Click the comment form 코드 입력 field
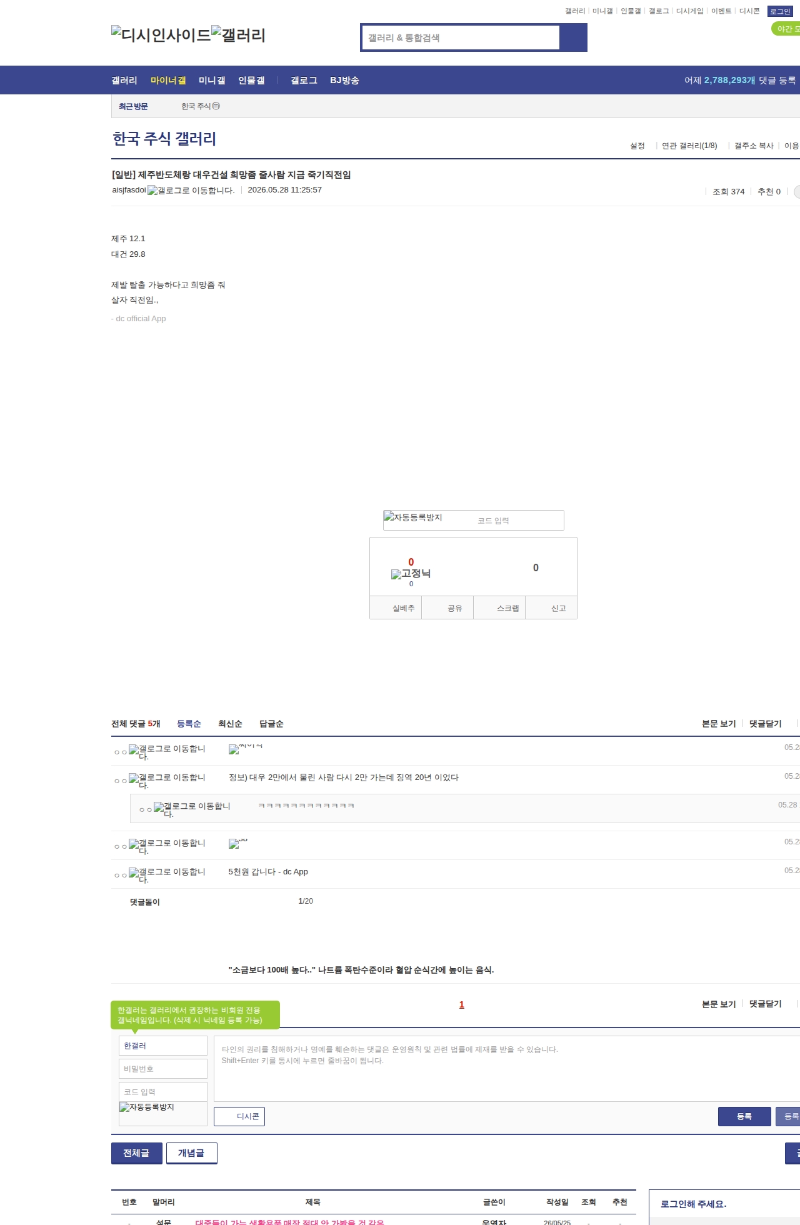 tap(163, 1092)
